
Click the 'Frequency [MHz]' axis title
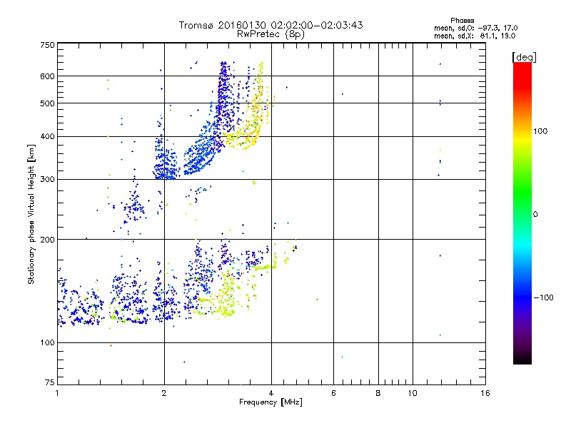pos(271,402)
